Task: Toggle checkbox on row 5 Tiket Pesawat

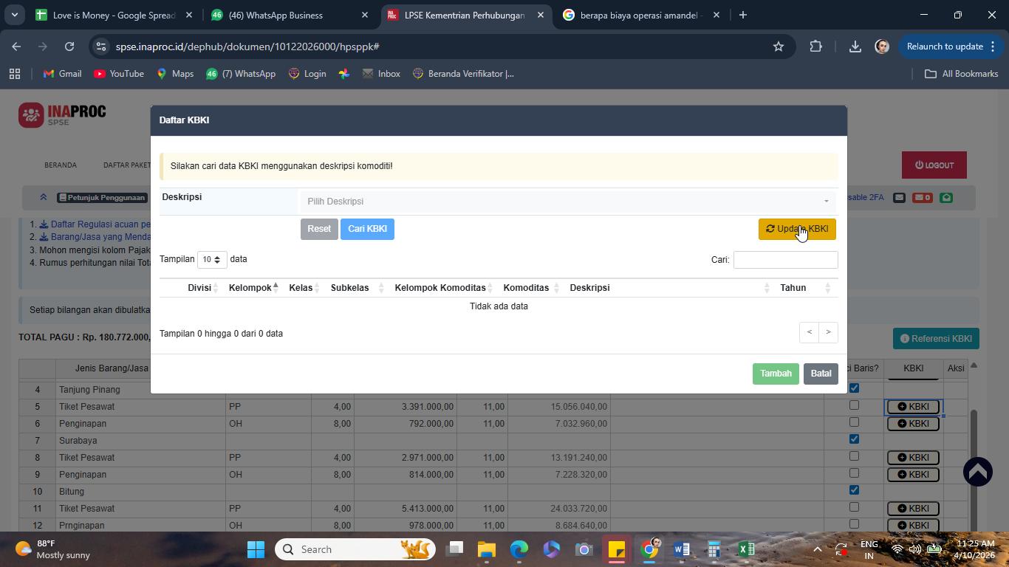Action: pos(854,405)
